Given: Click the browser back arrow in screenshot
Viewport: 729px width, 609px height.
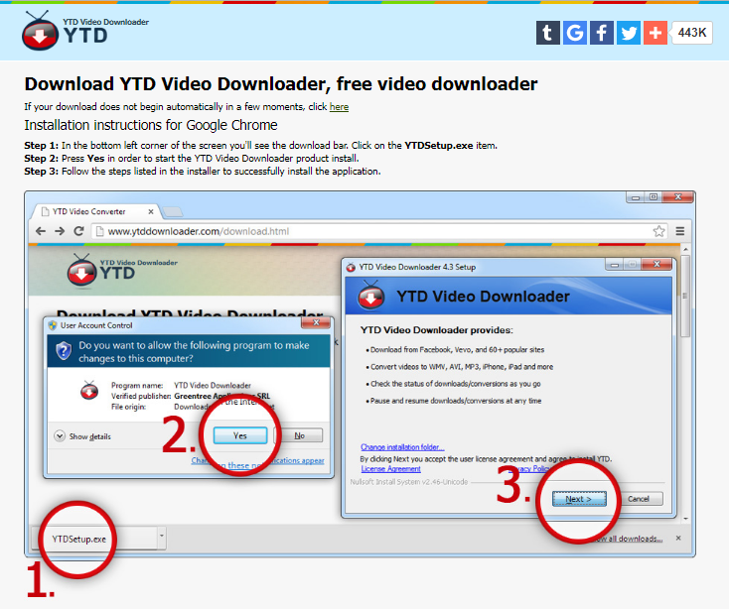Looking at the screenshot, I should [41, 231].
